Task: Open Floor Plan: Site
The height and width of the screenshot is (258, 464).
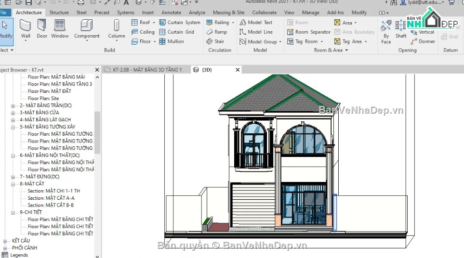Action: tap(43, 98)
